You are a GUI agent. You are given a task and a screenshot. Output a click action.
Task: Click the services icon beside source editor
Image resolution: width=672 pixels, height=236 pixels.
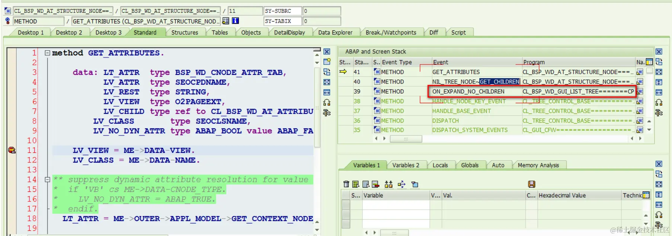tap(327, 102)
